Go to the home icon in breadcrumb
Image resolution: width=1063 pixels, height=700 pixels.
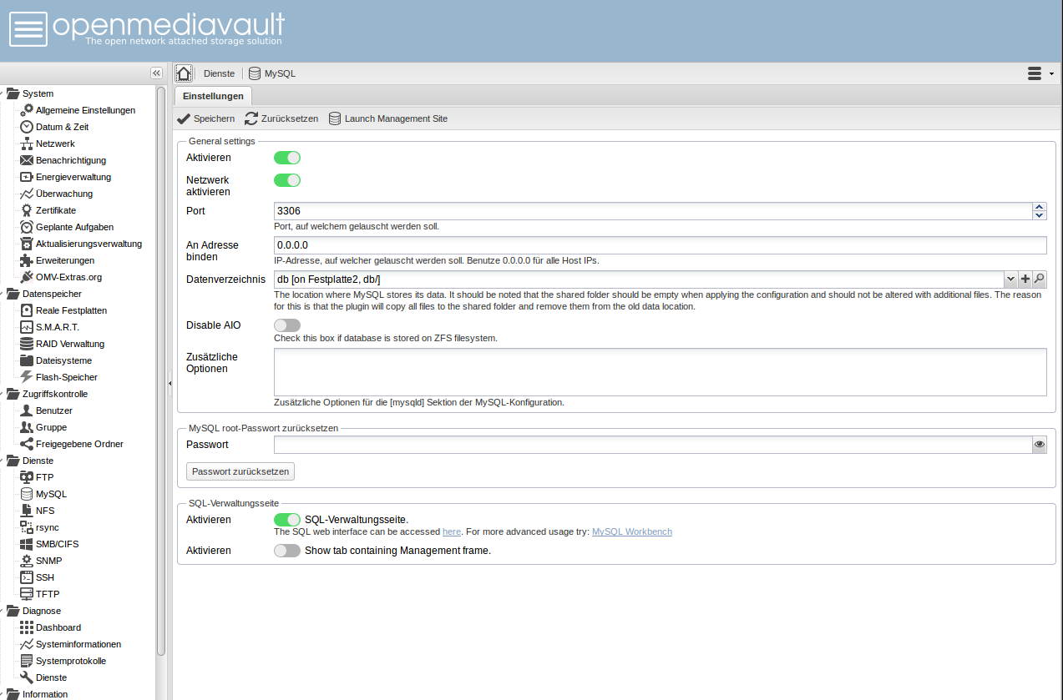pyautogui.click(x=184, y=73)
